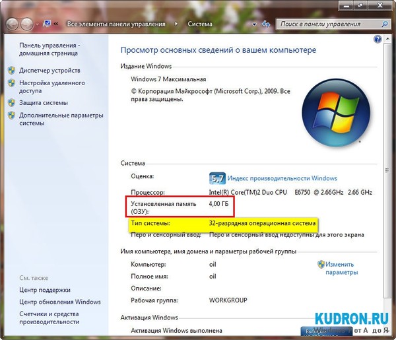Click the installed memory value '4,00 ГБ'
The image size is (396, 340).
pos(218,203)
